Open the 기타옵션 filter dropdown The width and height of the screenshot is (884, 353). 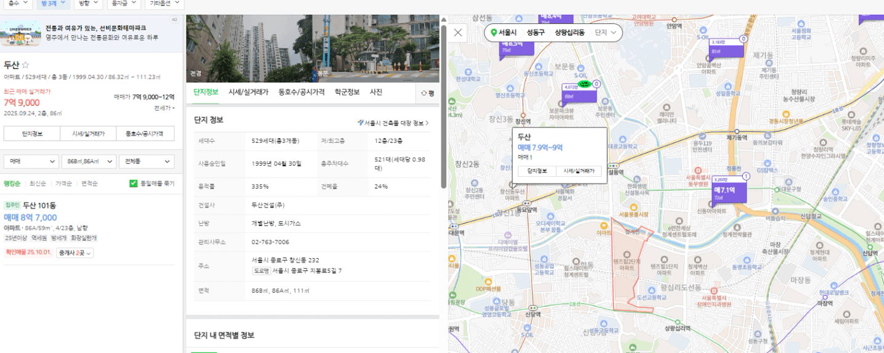coord(163,4)
